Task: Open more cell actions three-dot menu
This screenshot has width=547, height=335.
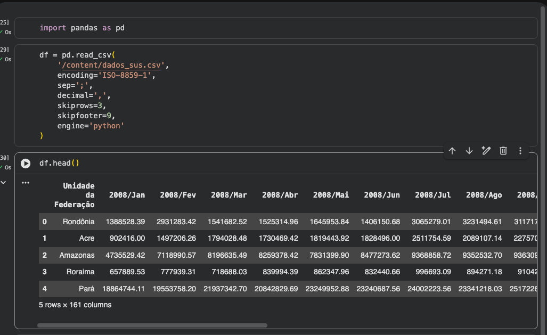Action: pos(520,151)
